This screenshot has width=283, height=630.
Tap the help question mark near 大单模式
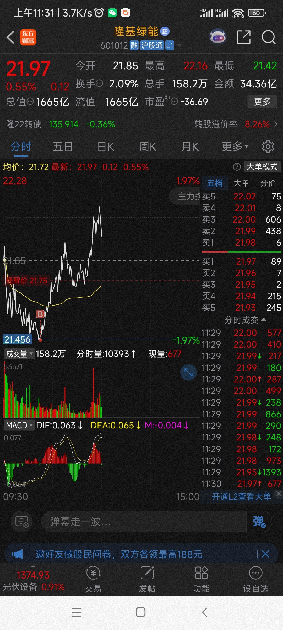(x=237, y=167)
